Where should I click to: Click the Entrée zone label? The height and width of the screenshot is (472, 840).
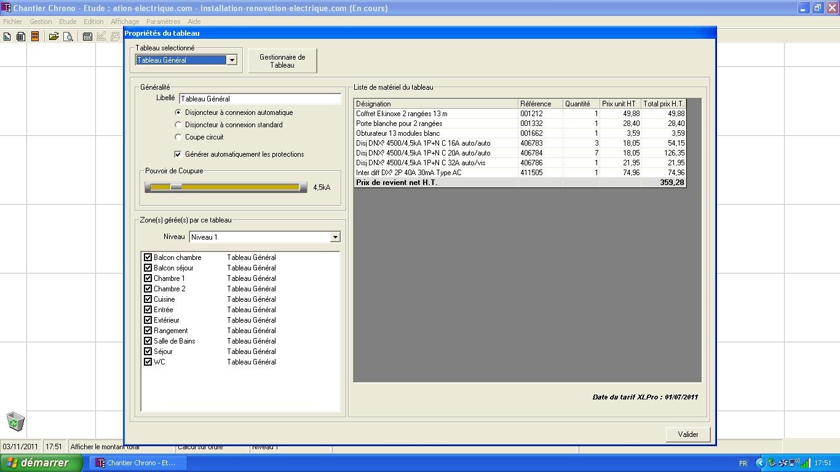click(x=164, y=310)
